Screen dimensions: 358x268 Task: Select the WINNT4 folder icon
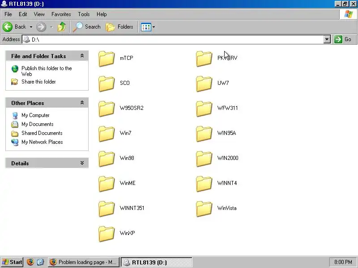pos(204,184)
